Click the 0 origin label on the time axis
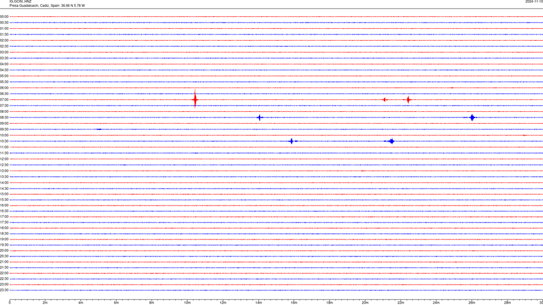 (x=10, y=303)
